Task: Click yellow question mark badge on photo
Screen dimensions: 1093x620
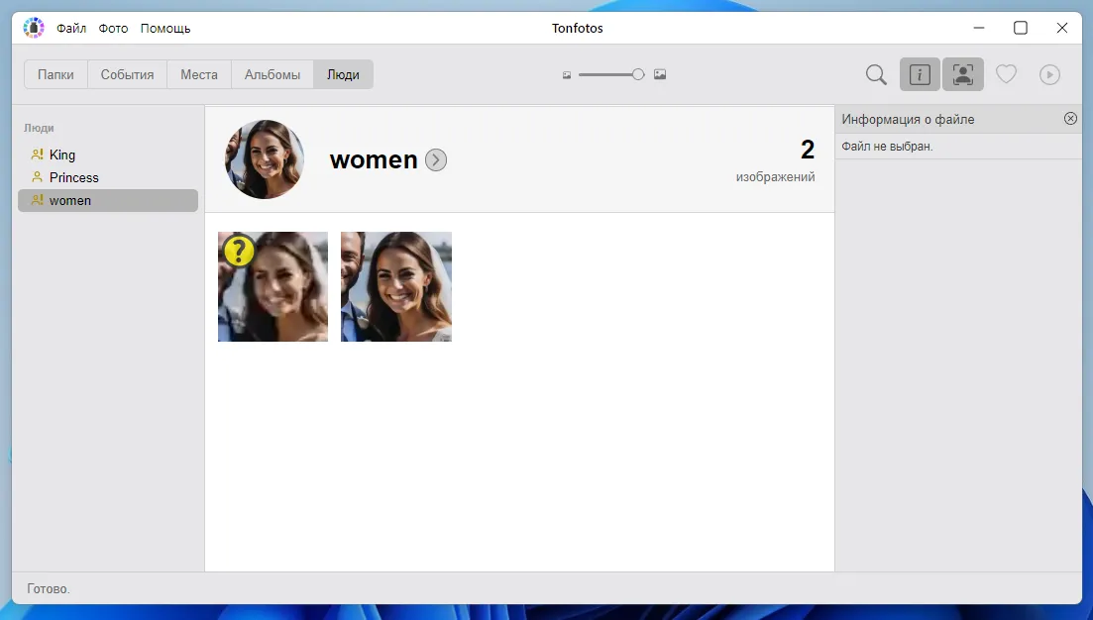Action: point(239,252)
